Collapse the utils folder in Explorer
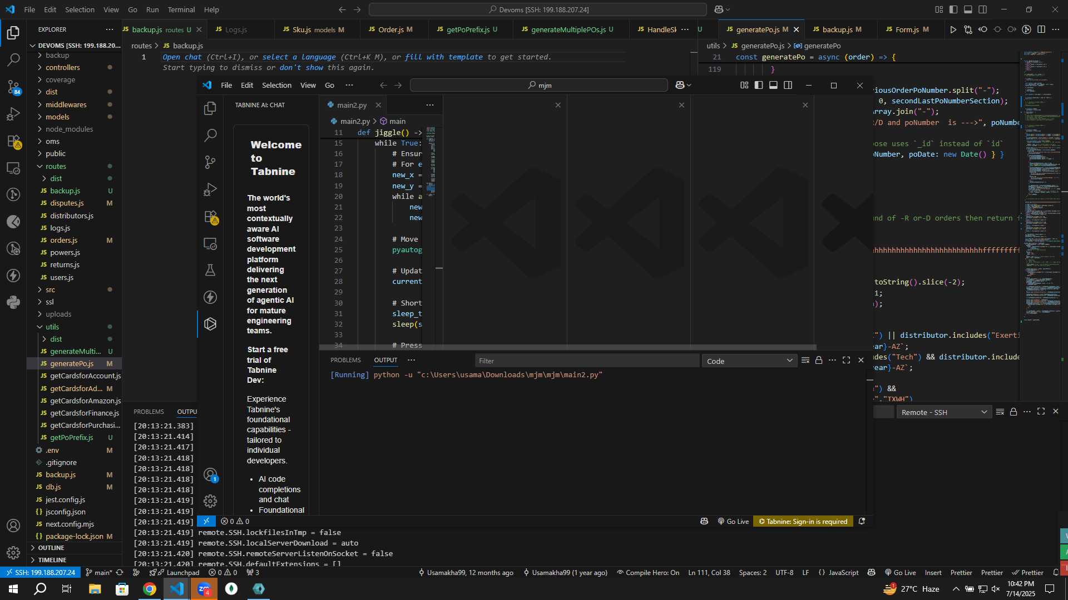The width and height of the screenshot is (1068, 600). 75,327
